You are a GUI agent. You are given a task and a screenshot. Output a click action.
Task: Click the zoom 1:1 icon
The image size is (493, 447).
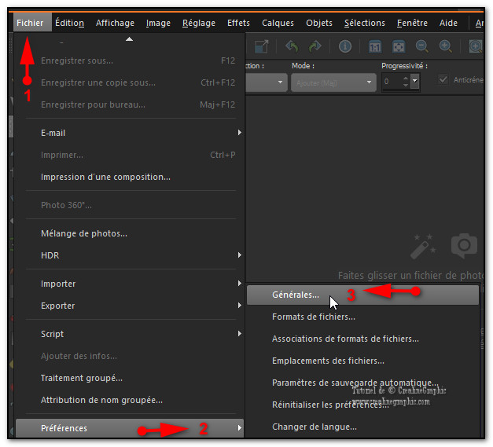point(375,47)
